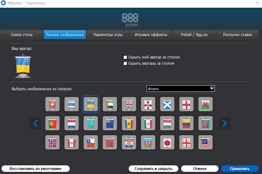
Task: Select the Scotland flag avatar
Action: [x=167, y=104]
